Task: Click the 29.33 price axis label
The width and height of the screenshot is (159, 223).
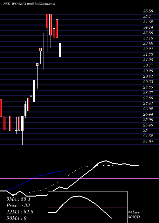Action: coord(148,82)
